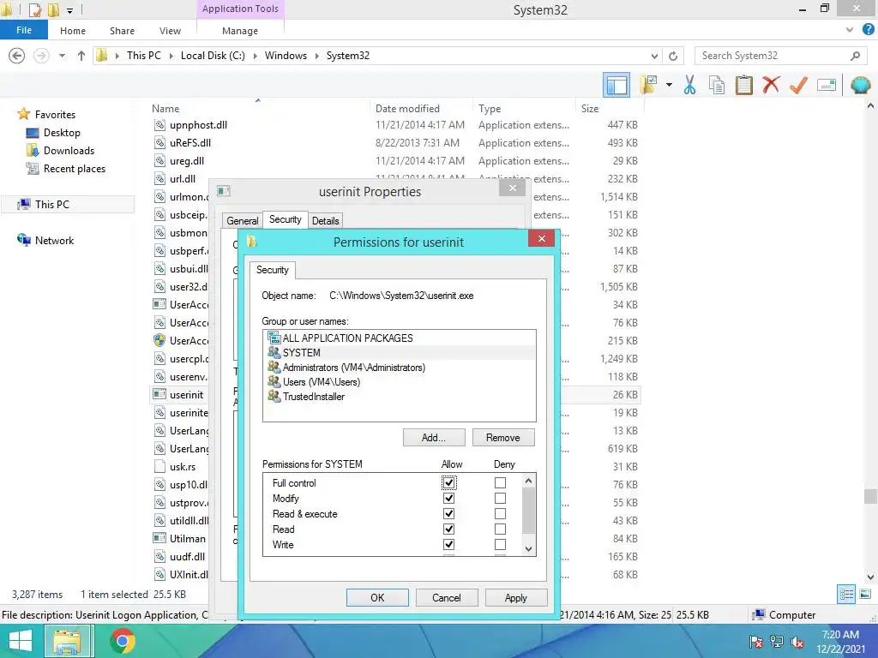878x658 pixels.
Task: Click the Apply button
Action: coord(515,597)
